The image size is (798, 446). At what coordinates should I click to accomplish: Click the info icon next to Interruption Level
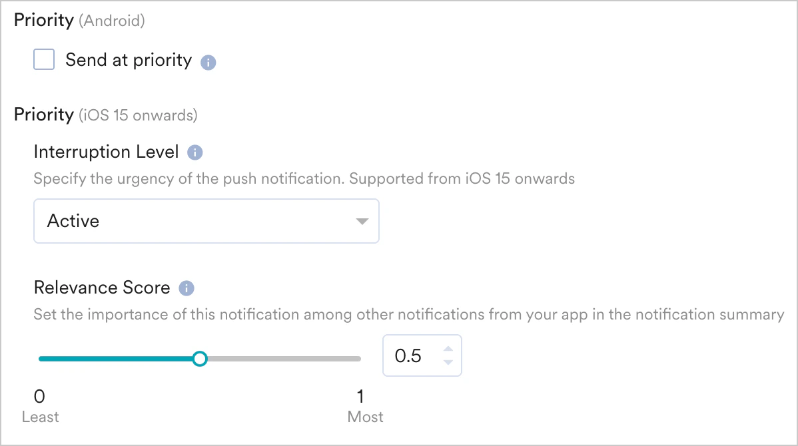coord(196,152)
